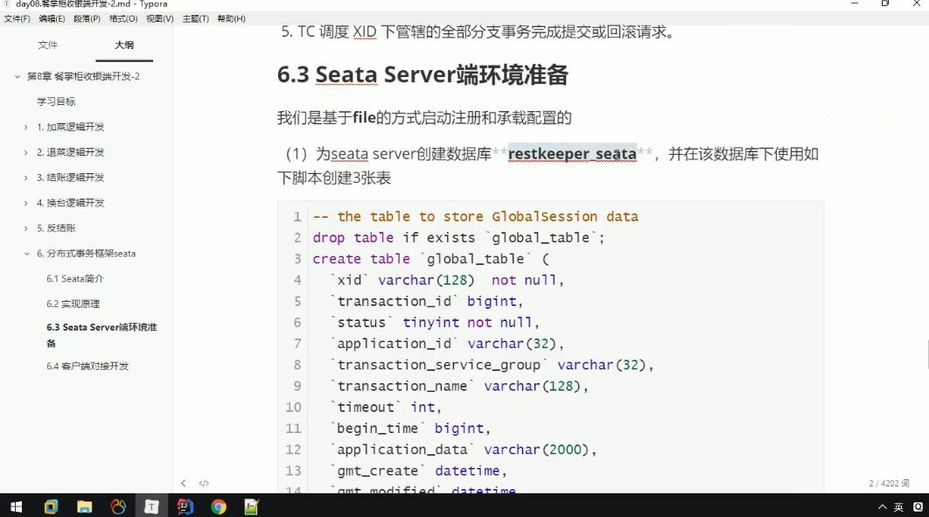
Task: Place cursor on drop table global_table line
Action: point(458,238)
